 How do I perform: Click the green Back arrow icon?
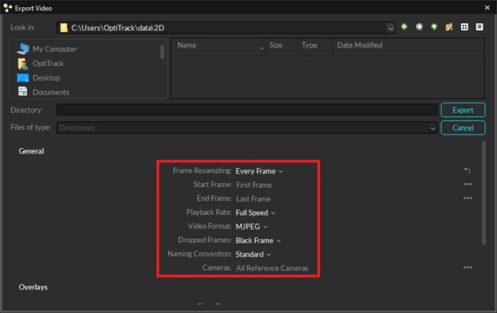tap(404, 27)
